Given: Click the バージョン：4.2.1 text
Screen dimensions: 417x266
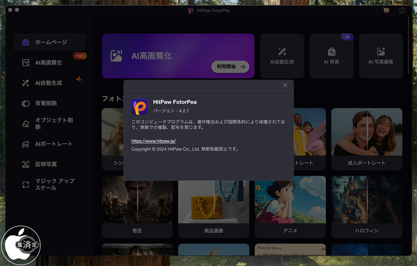Looking at the screenshot, I should click(x=171, y=111).
